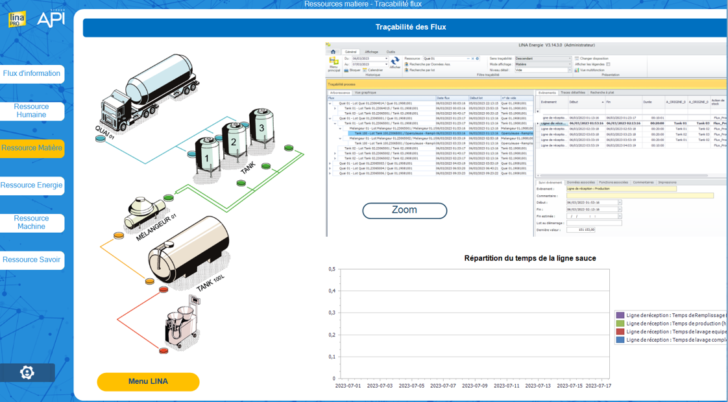Open the Au date dropdown
728x402 pixels.
386,64
